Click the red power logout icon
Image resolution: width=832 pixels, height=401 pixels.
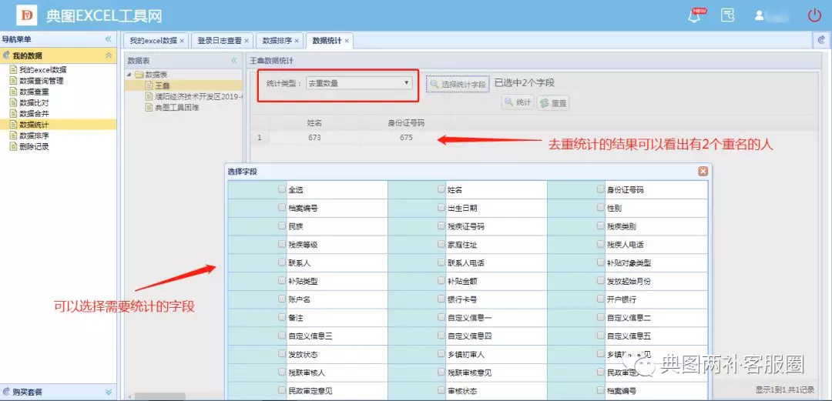point(814,15)
